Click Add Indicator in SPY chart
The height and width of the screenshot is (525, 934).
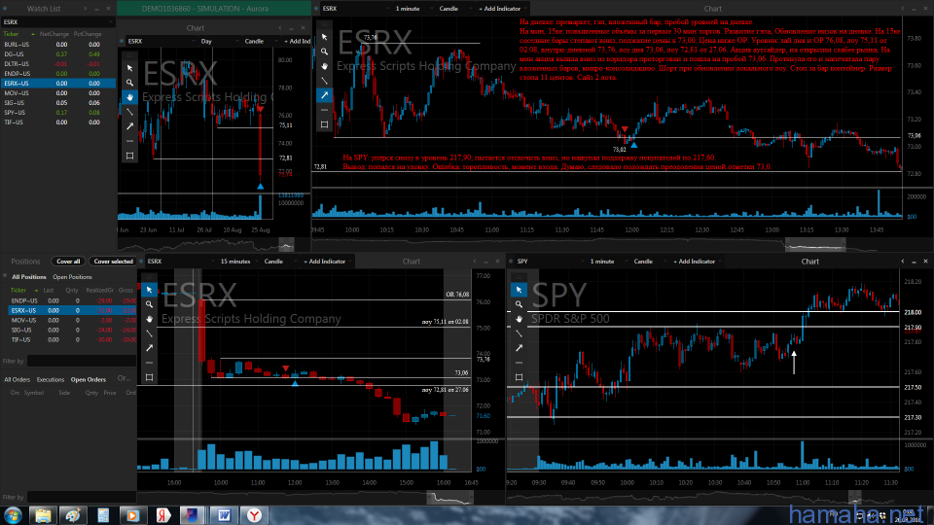[694, 262]
